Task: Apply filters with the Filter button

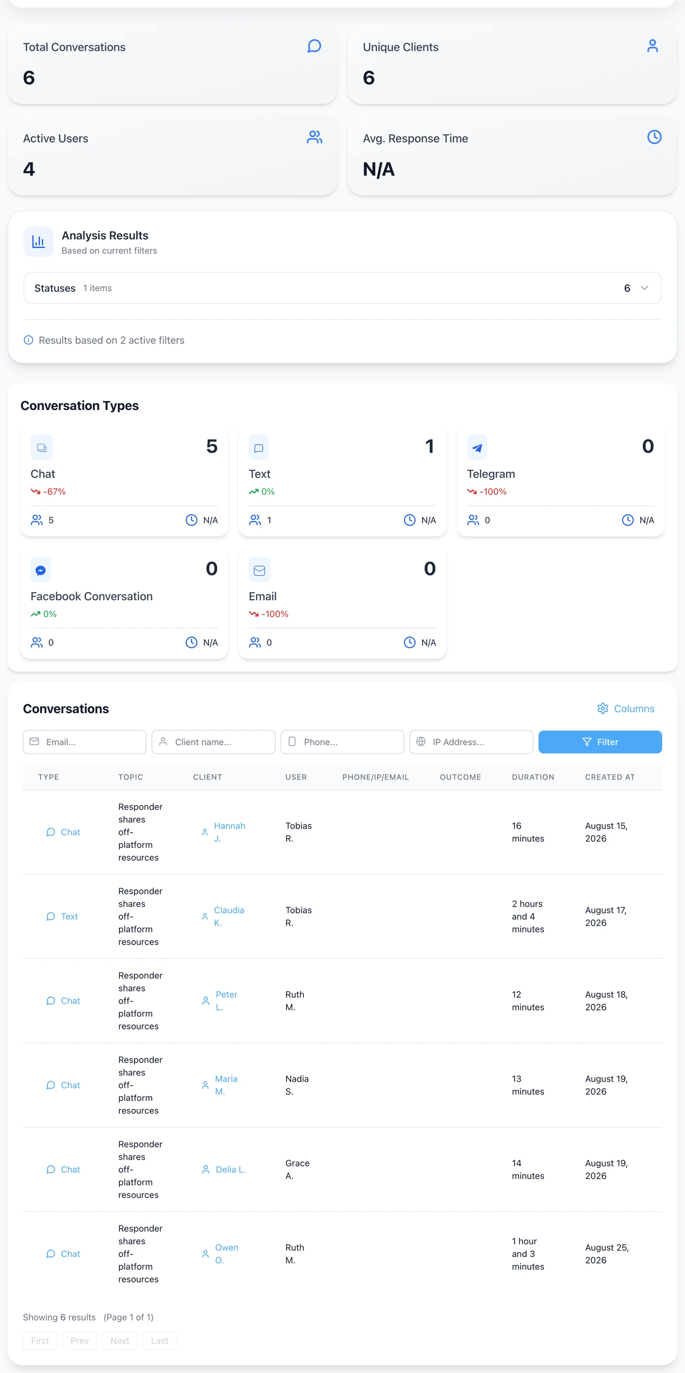Action: [x=600, y=742]
